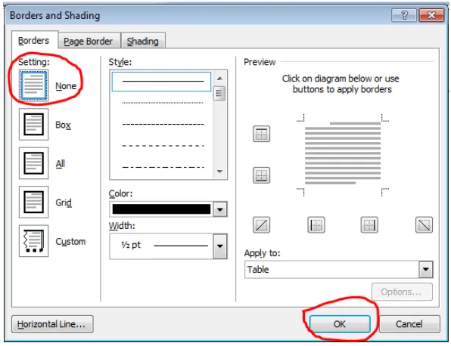451x346 pixels.
Task: Click the Horizontal Line button
Action: pyautogui.click(x=52, y=324)
